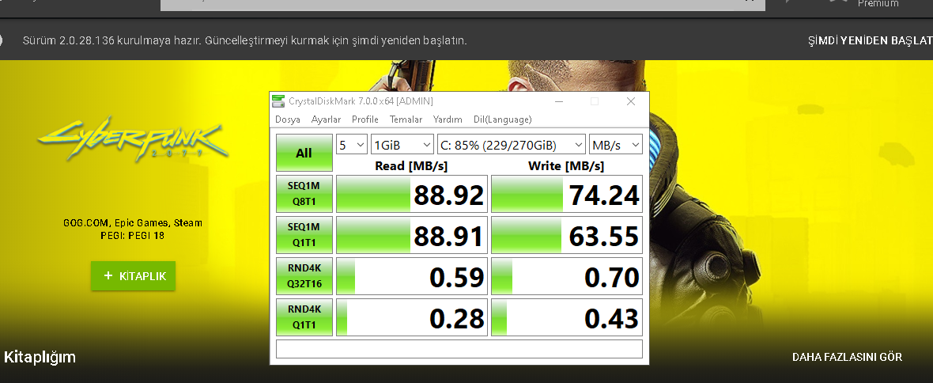Open the DAHA FAZLASINI GÖR link
933x383 pixels.
pyautogui.click(x=848, y=357)
